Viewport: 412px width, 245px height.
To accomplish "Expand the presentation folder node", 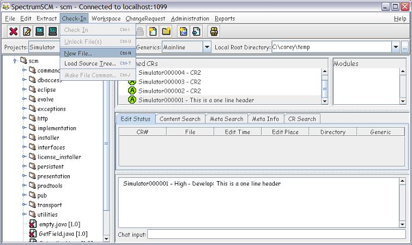I will point(24,176).
